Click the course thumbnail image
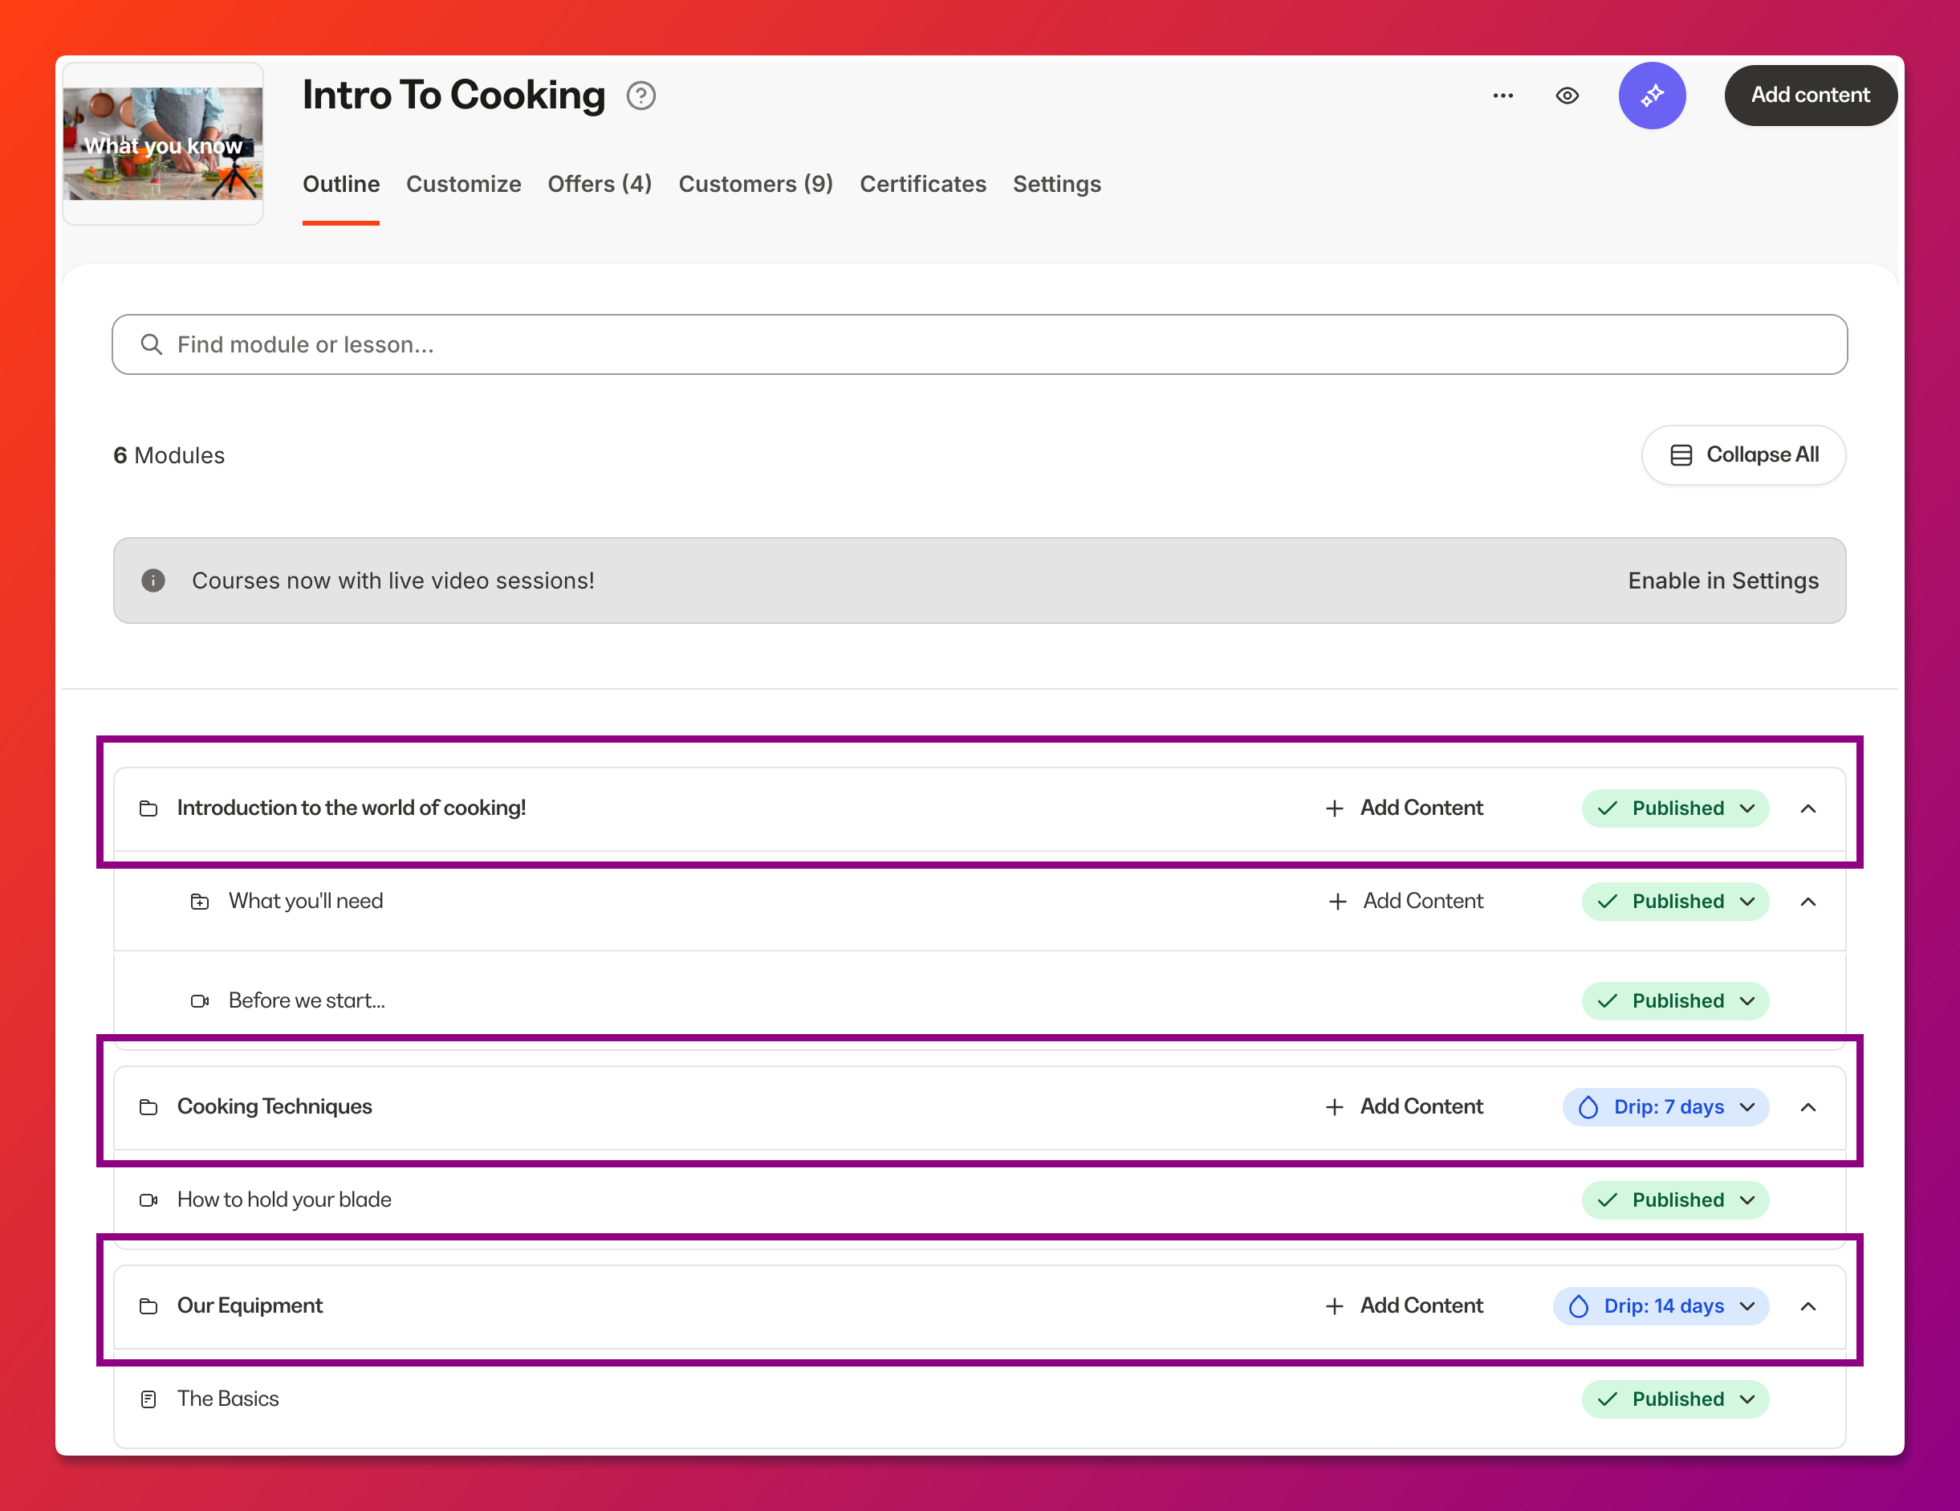Screen dimensions: 1960x1511 [162, 144]
